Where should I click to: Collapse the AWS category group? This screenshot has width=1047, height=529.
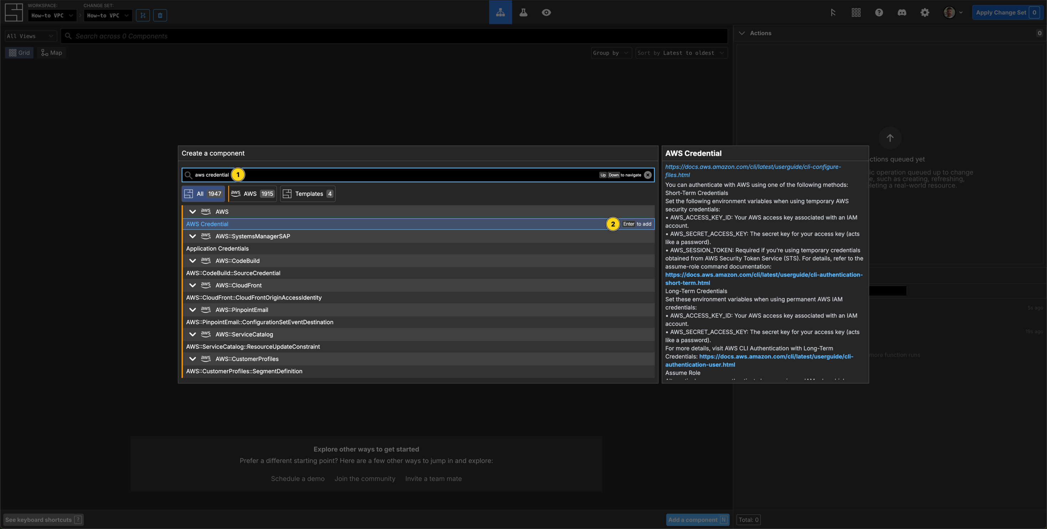pyautogui.click(x=193, y=212)
